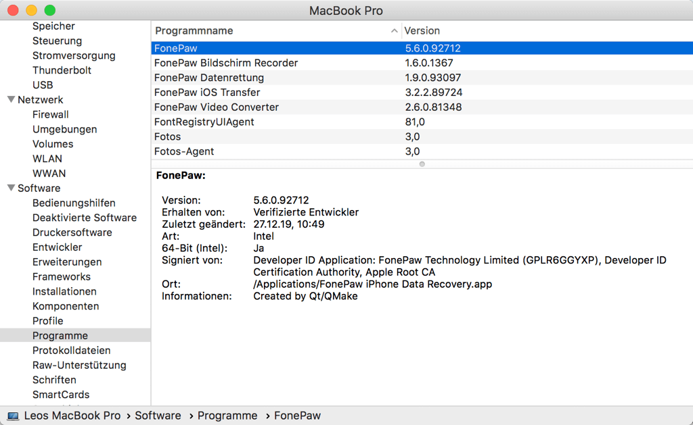Select WLAN in the sidebar
This screenshot has height=425, width=693.
click(47, 158)
